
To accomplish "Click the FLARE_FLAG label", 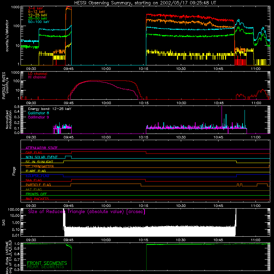I will click(36, 171).
